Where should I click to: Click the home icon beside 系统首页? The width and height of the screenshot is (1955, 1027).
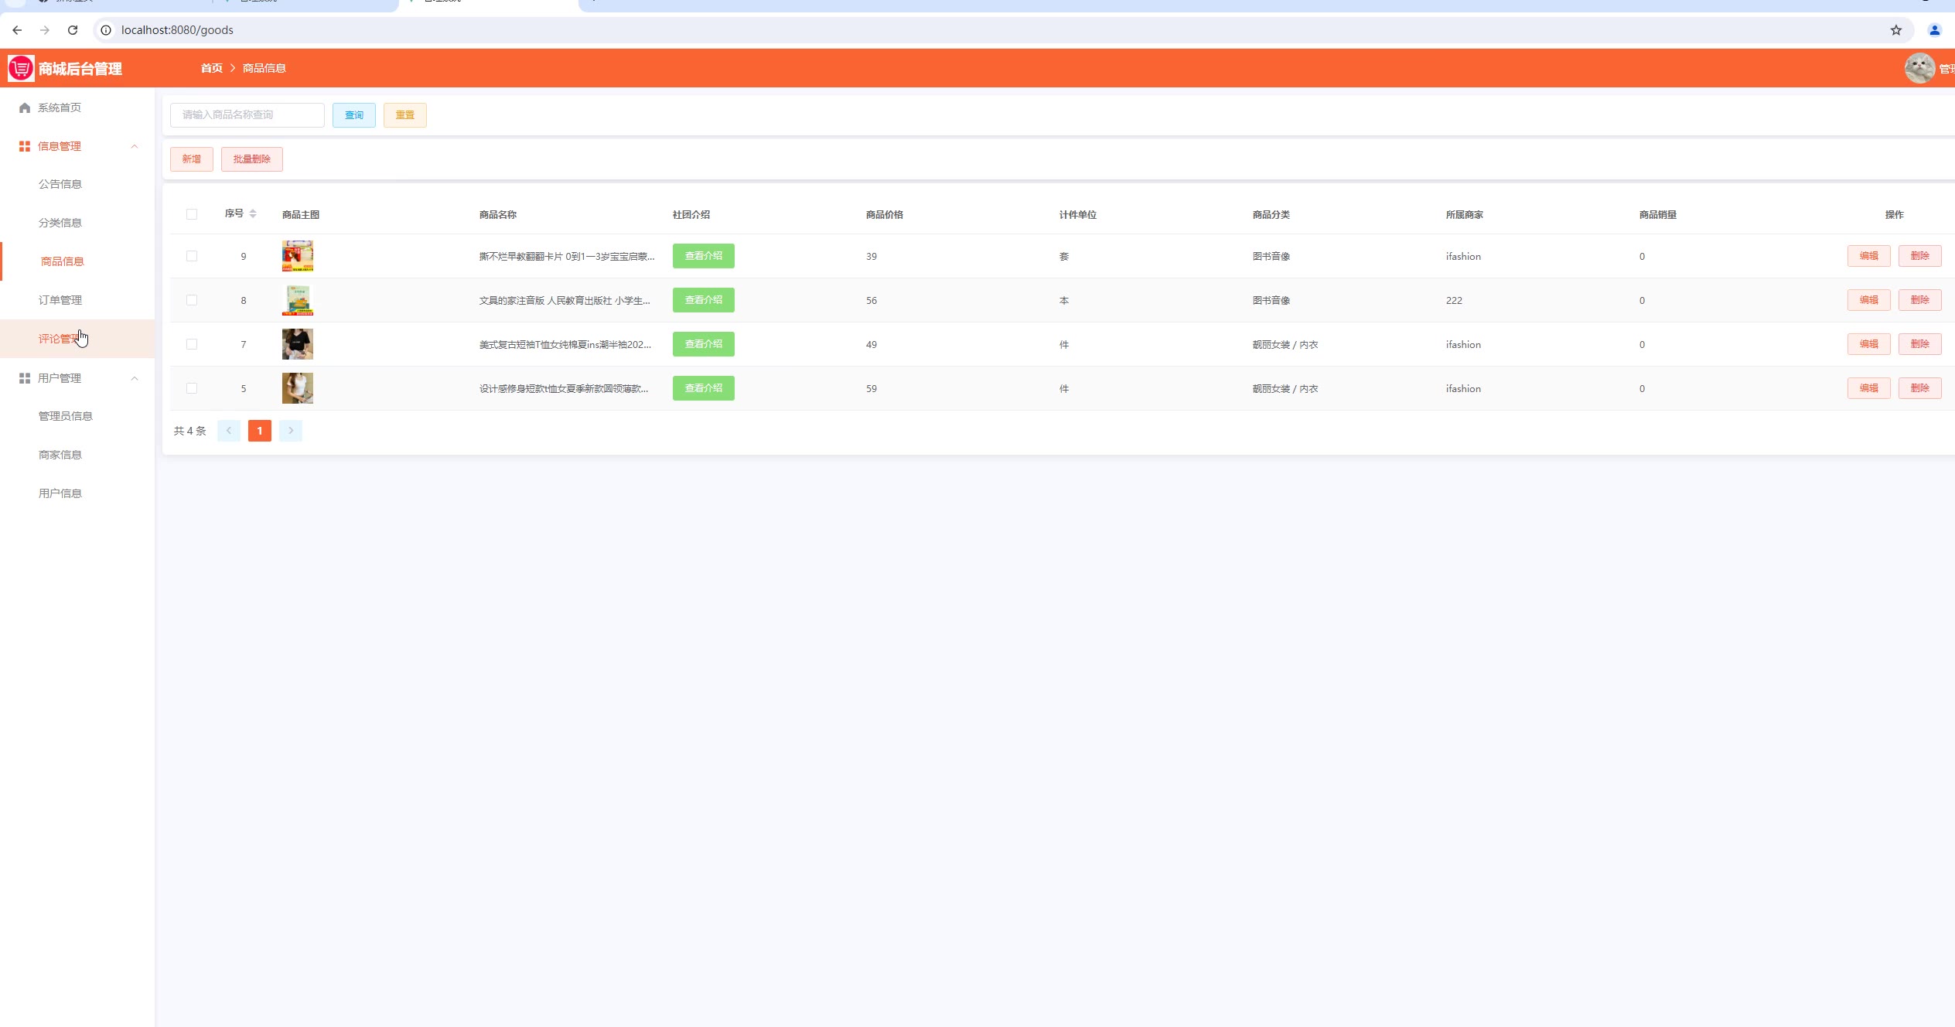point(25,107)
